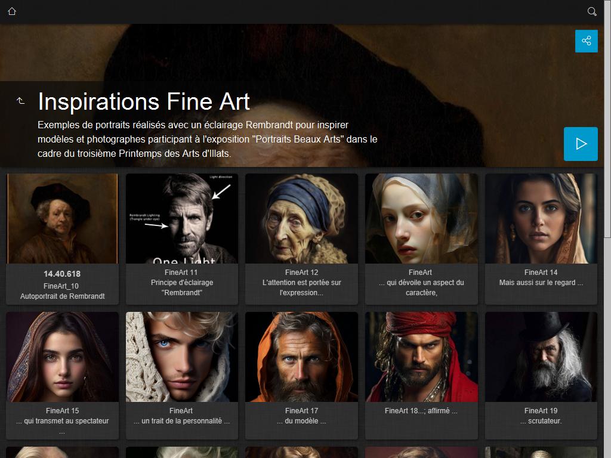Open the search magnifier icon
611x458 pixels.
pyautogui.click(x=592, y=11)
